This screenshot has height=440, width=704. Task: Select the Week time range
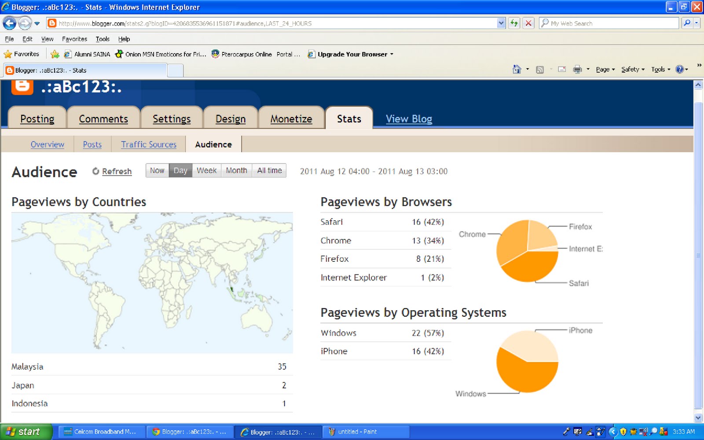click(206, 171)
